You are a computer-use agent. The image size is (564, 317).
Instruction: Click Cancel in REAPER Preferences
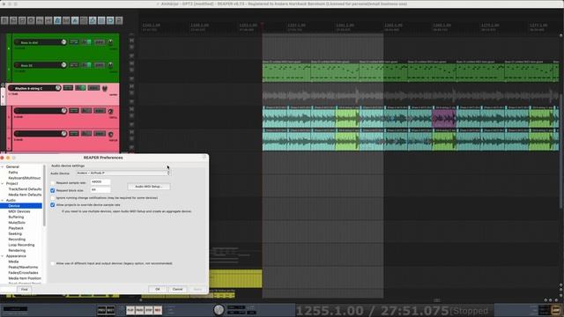point(177,289)
